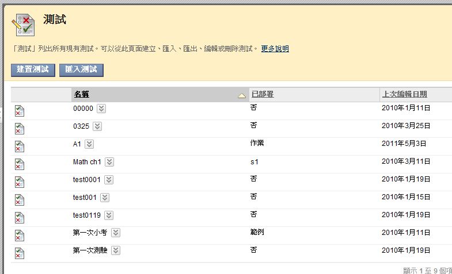Click the test icon beside A1 row
452x274 pixels.
coord(20,146)
